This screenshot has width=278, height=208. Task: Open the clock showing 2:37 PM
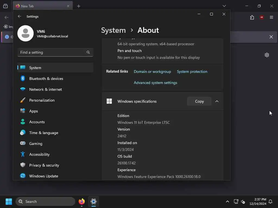coord(258,201)
